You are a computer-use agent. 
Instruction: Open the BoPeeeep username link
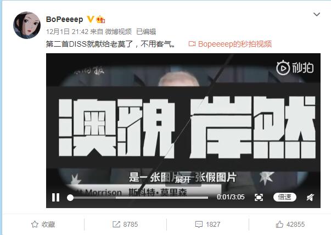click(64, 19)
